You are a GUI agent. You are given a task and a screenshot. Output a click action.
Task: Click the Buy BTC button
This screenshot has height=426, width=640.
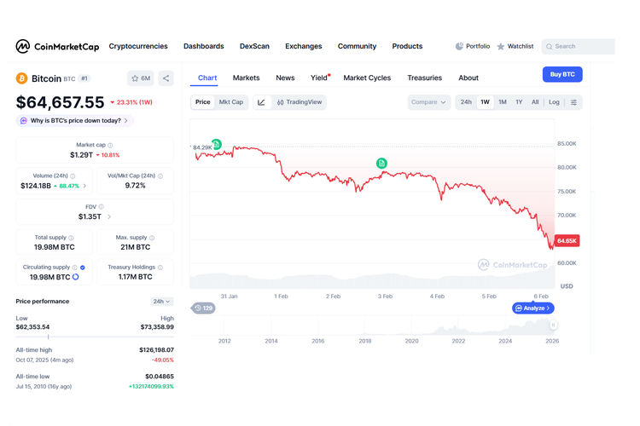[562, 74]
